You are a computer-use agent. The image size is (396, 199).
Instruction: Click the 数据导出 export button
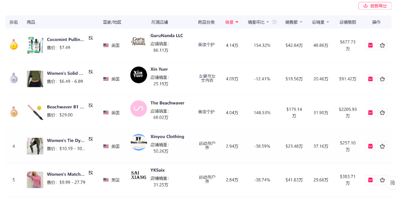pos(375,6)
